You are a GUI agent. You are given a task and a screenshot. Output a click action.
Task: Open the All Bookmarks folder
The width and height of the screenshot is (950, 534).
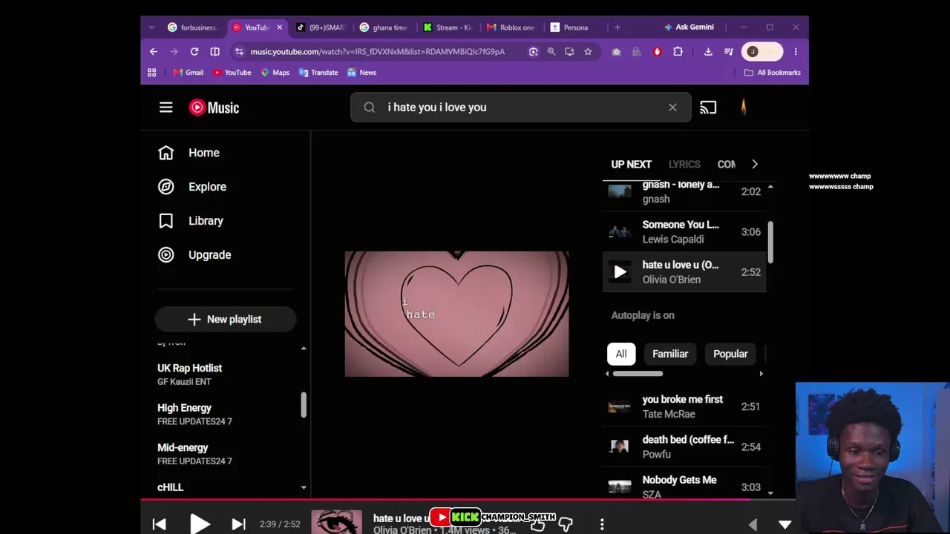tap(772, 73)
